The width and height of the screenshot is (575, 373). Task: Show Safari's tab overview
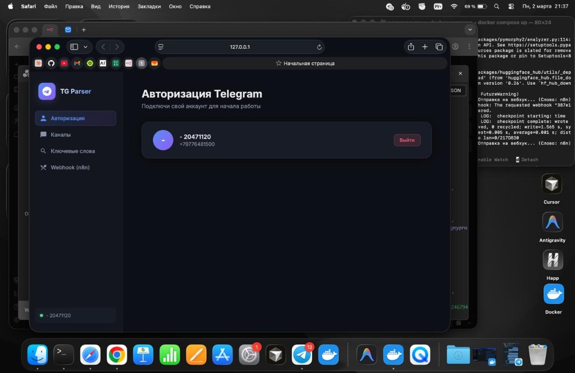(x=439, y=47)
